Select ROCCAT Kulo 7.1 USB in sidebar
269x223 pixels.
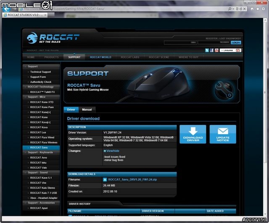click(43, 193)
